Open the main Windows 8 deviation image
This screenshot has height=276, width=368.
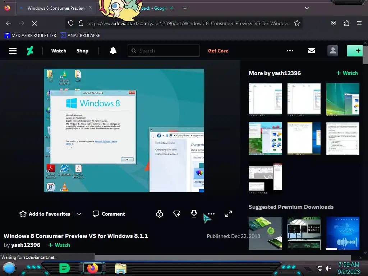pyautogui.click(x=124, y=130)
